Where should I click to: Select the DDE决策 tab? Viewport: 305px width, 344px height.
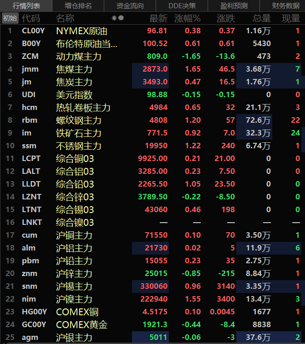click(x=182, y=6)
